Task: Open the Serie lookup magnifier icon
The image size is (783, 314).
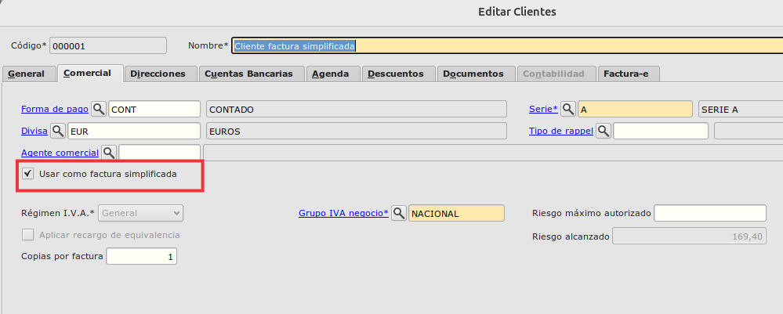Action: point(568,109)
